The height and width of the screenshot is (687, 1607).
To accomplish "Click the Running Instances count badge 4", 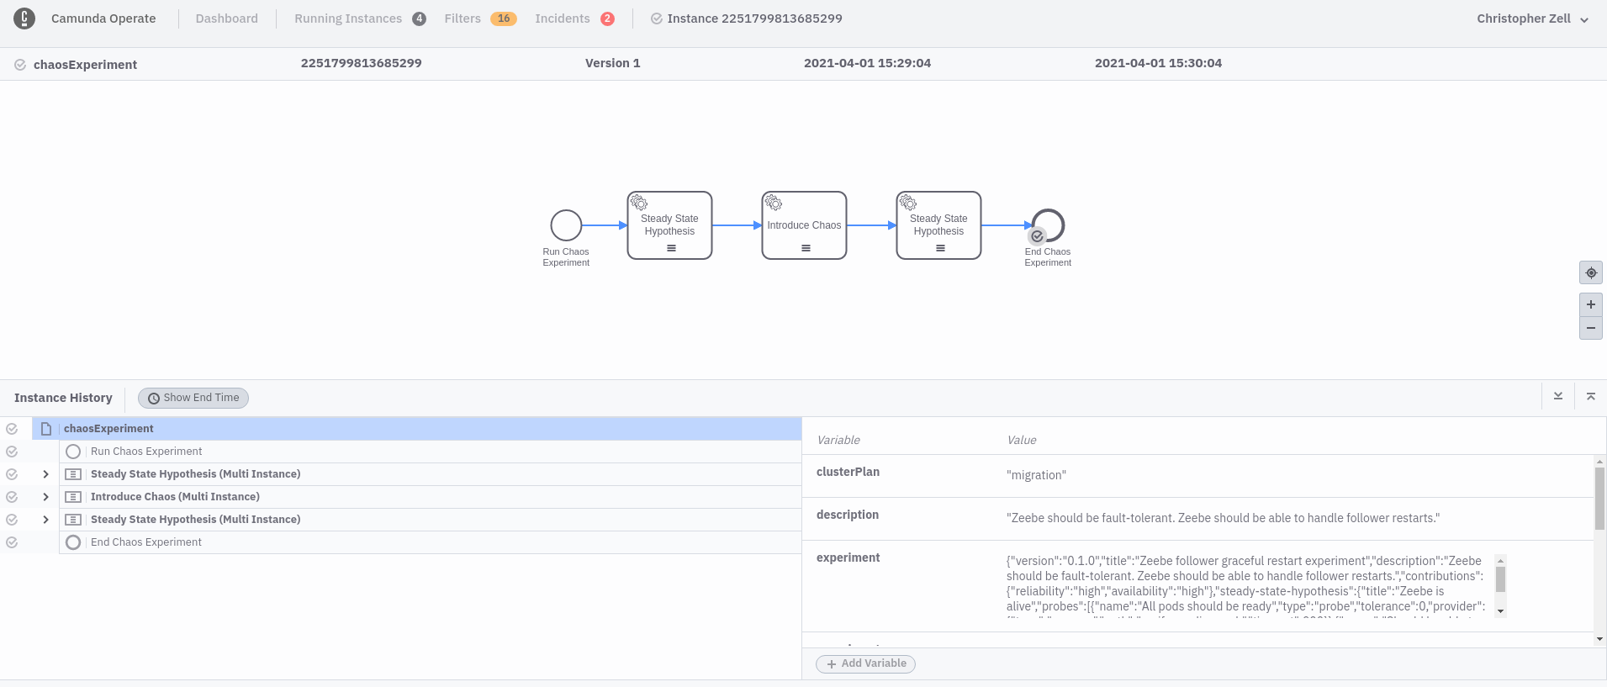I will 419,18.
